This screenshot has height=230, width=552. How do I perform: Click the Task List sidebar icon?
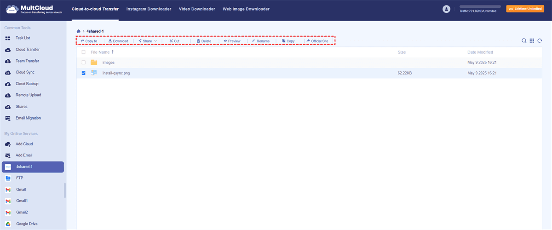(x=8, y=38)
